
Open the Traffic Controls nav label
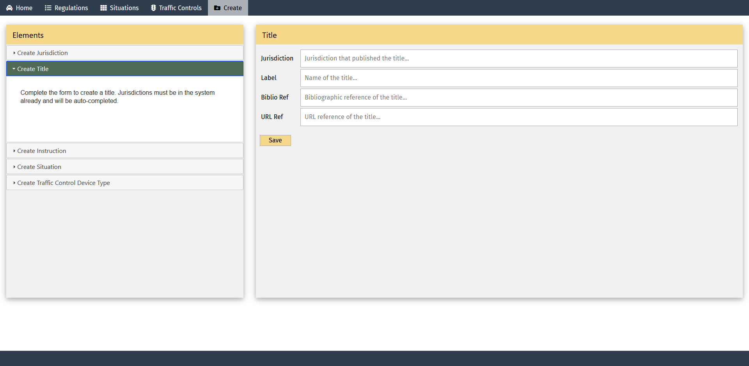[x=180, y=8]
